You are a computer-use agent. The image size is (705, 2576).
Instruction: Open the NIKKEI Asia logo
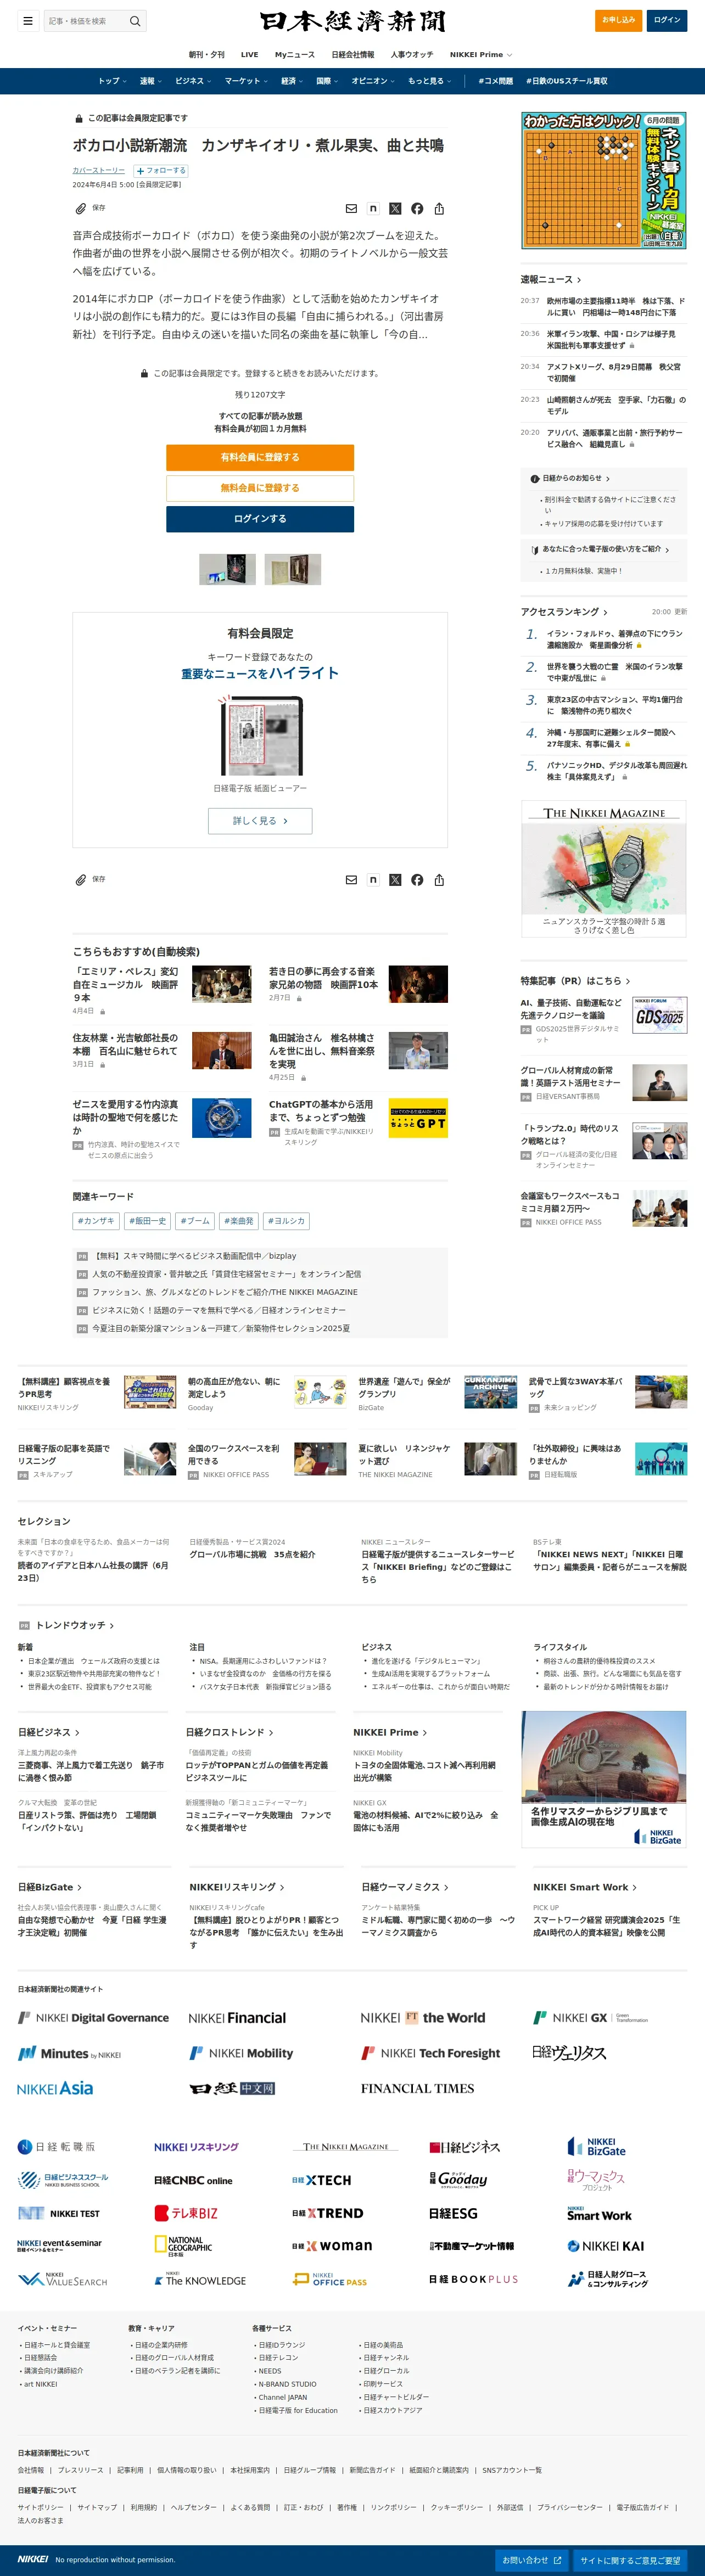[x=55, y=2088]
